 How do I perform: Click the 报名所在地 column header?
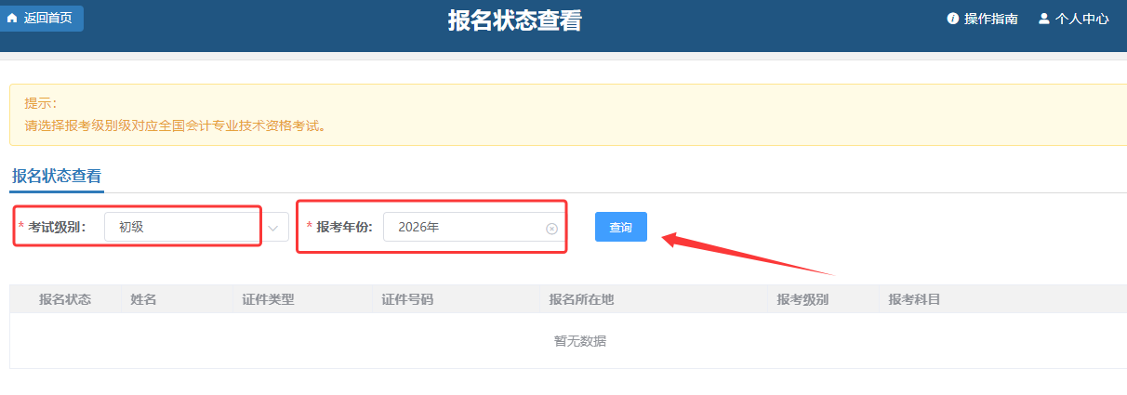(581, 299)
